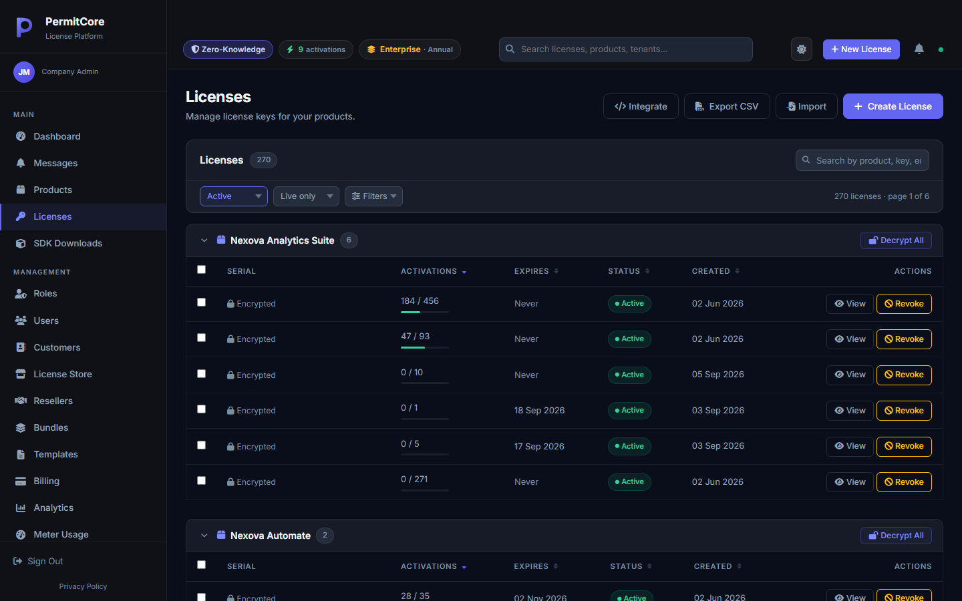Click Decrypt All for Nexova Analytics Suite
Viewport: 962px width, 601px height.
tap(896, 240)
